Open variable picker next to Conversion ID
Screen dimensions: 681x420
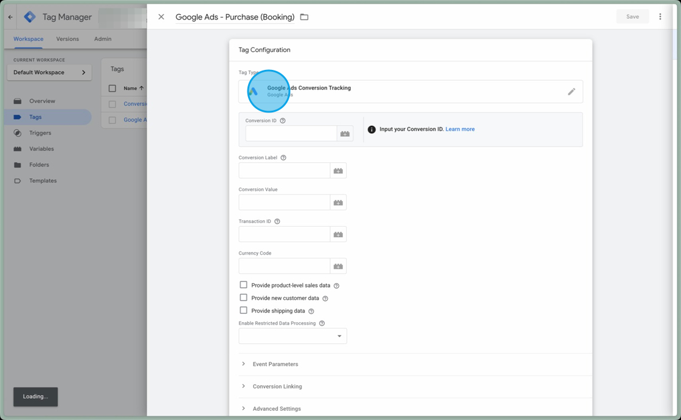point(345,134)
